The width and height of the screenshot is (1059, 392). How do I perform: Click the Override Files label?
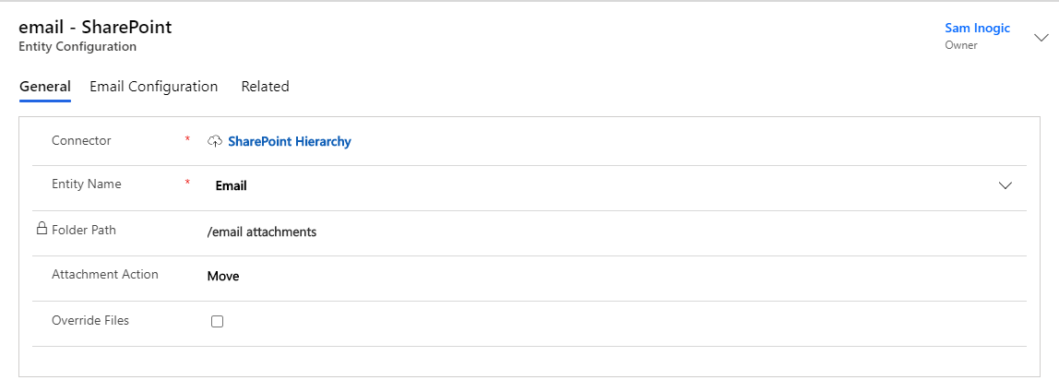(x=90, y=320)
